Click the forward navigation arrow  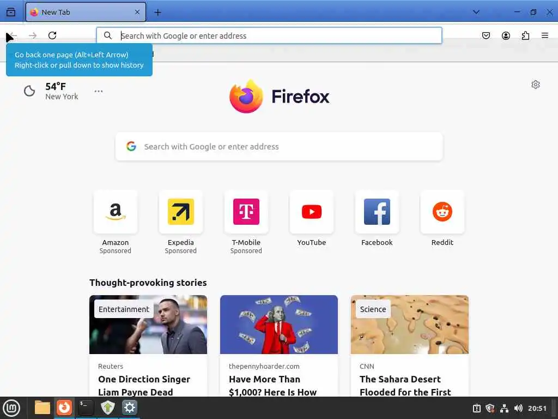pyautogui.click(x=33, y=35)
